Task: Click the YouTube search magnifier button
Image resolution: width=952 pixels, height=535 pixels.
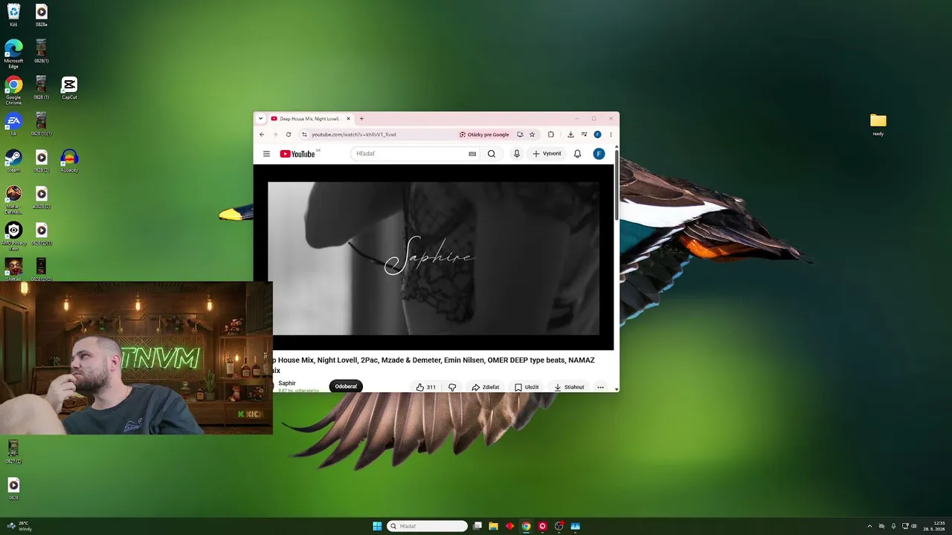Action: (x=492, y=154)
